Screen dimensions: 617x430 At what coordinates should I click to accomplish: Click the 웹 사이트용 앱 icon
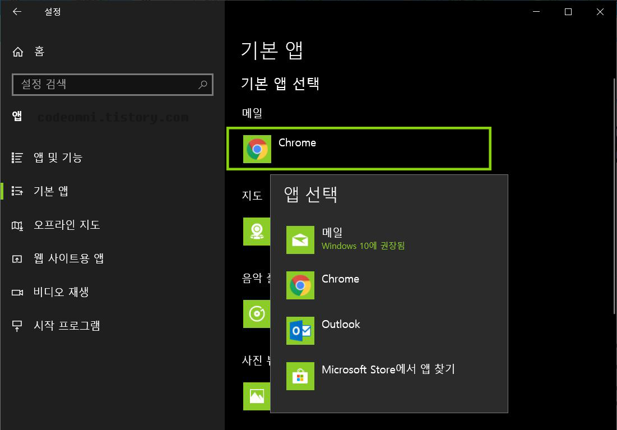pyautogui.click(x=17, y=258)
